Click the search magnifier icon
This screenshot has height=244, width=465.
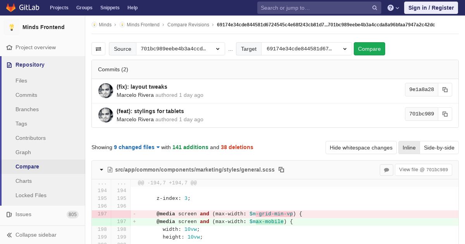coord(375,8)
